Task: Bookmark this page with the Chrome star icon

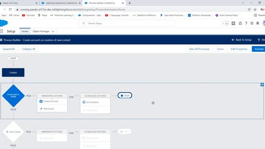Action: tap(255, 10)
